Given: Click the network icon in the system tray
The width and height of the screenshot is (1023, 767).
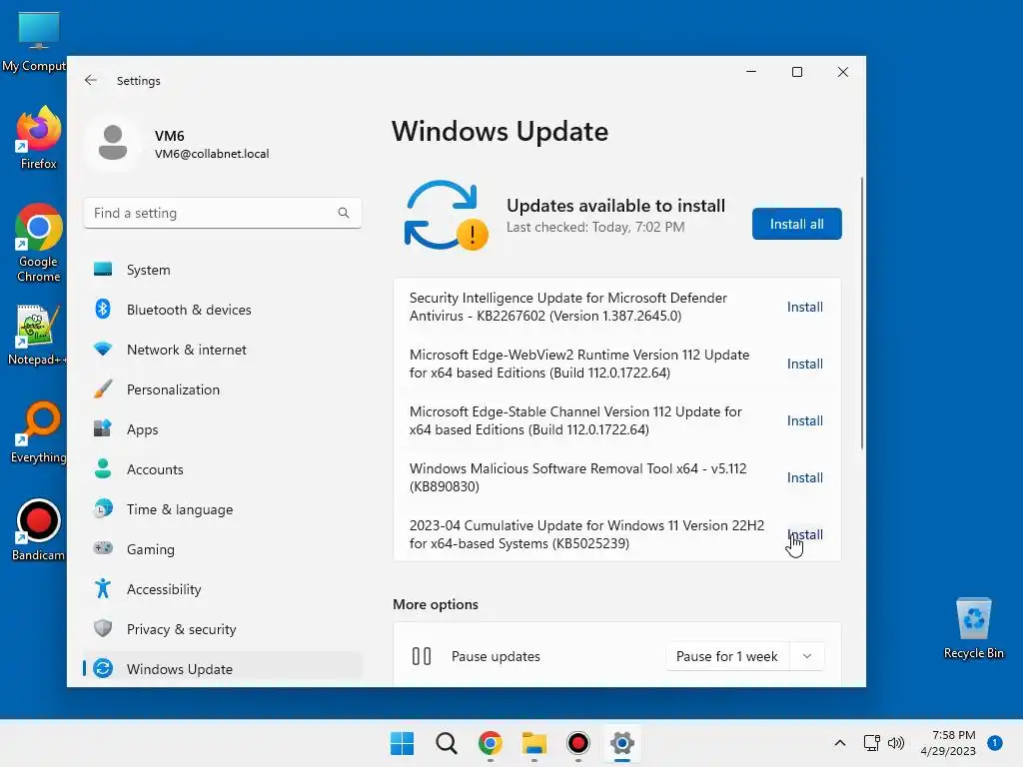Looking at the screenshot, I should click(x=871, y=743).
